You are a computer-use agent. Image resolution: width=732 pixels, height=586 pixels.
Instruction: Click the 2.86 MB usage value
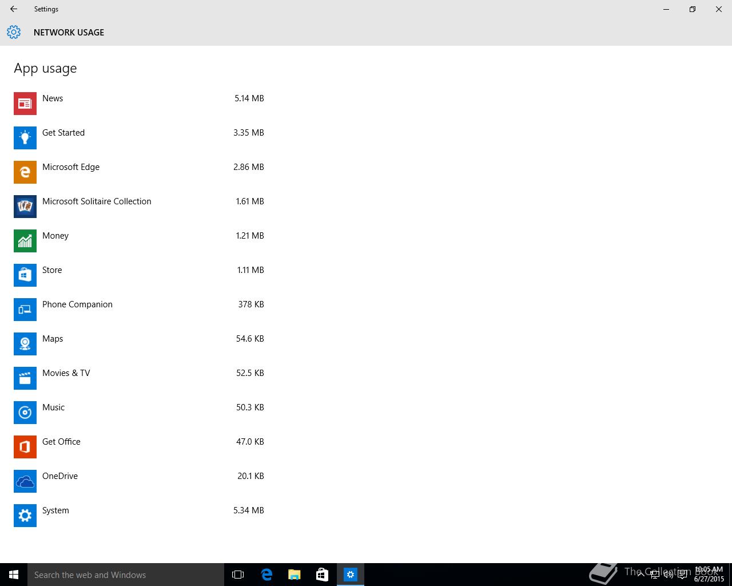[249, 167]
